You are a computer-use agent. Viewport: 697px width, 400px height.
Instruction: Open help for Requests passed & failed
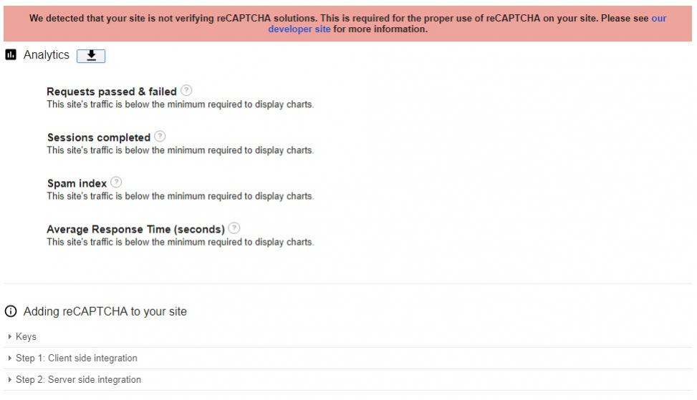(187, 91)
